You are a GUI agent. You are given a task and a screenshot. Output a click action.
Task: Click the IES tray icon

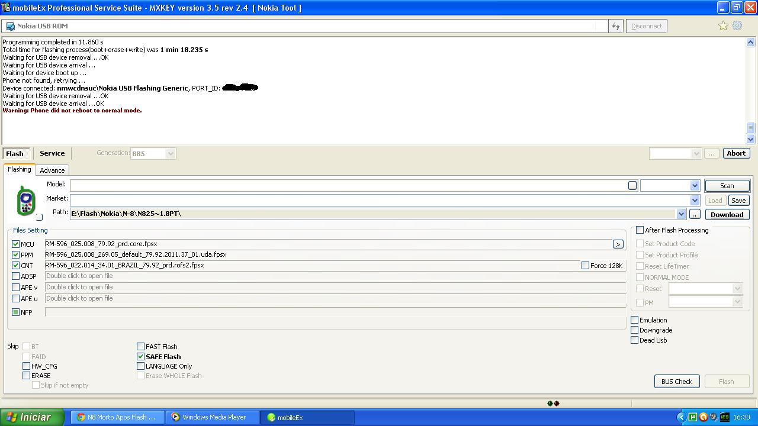point(725,417)
